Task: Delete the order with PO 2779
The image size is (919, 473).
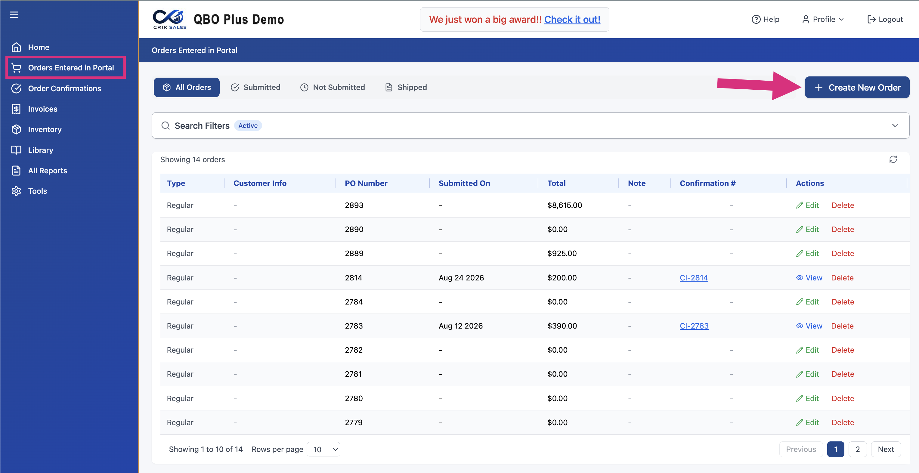Action: point(843,422)
